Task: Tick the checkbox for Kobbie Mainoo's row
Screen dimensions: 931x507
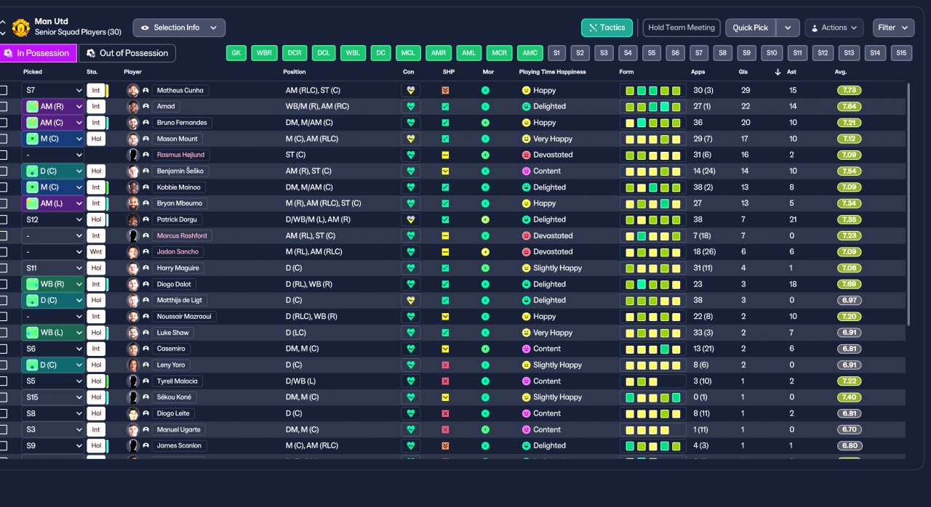Action: click(3, 187)
